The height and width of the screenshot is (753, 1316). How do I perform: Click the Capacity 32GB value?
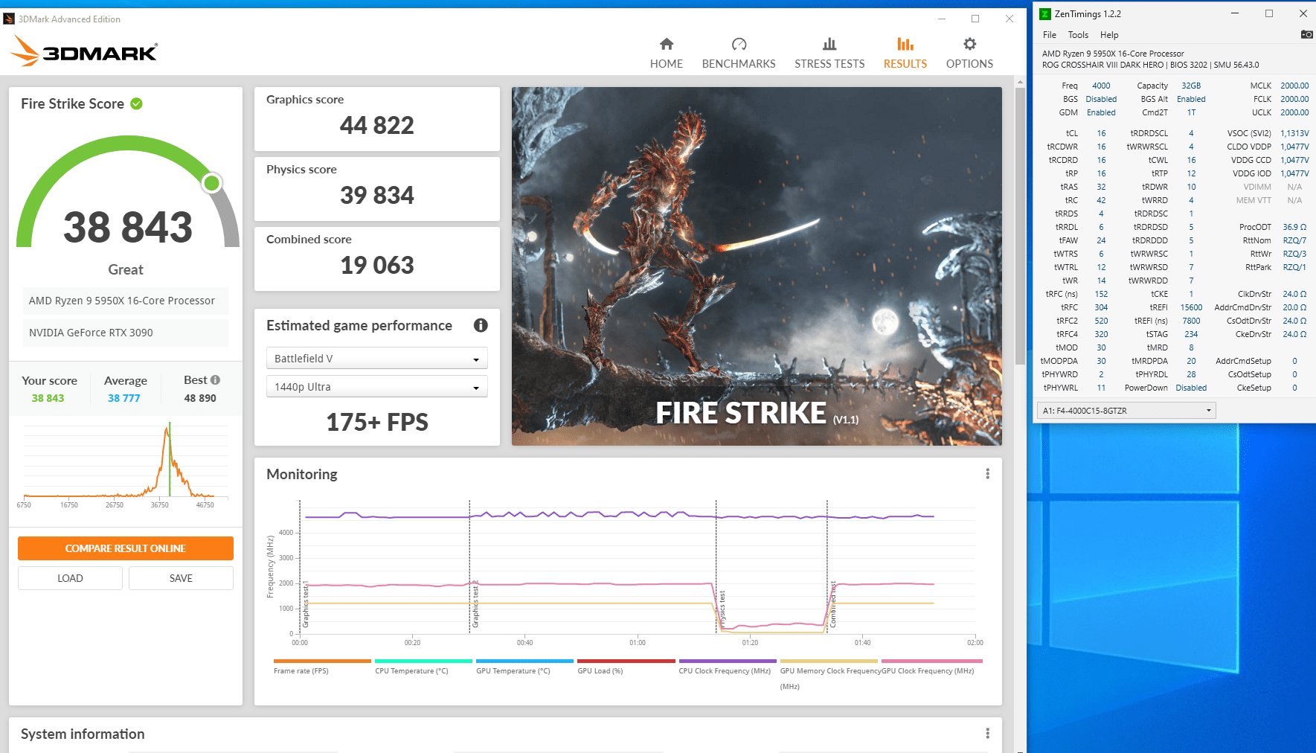click(1191, 86)
